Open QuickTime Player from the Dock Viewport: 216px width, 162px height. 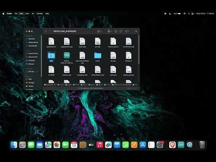189,145
